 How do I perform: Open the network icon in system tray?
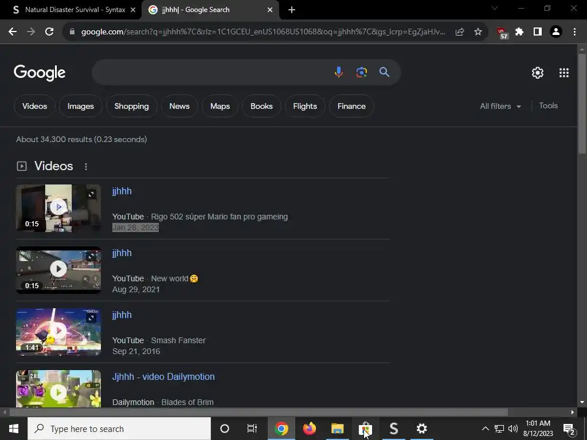pos(499,429)
